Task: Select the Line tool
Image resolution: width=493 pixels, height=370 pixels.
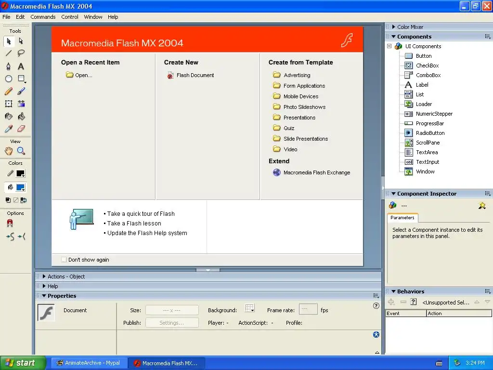Action: click(x=9, y=53)
